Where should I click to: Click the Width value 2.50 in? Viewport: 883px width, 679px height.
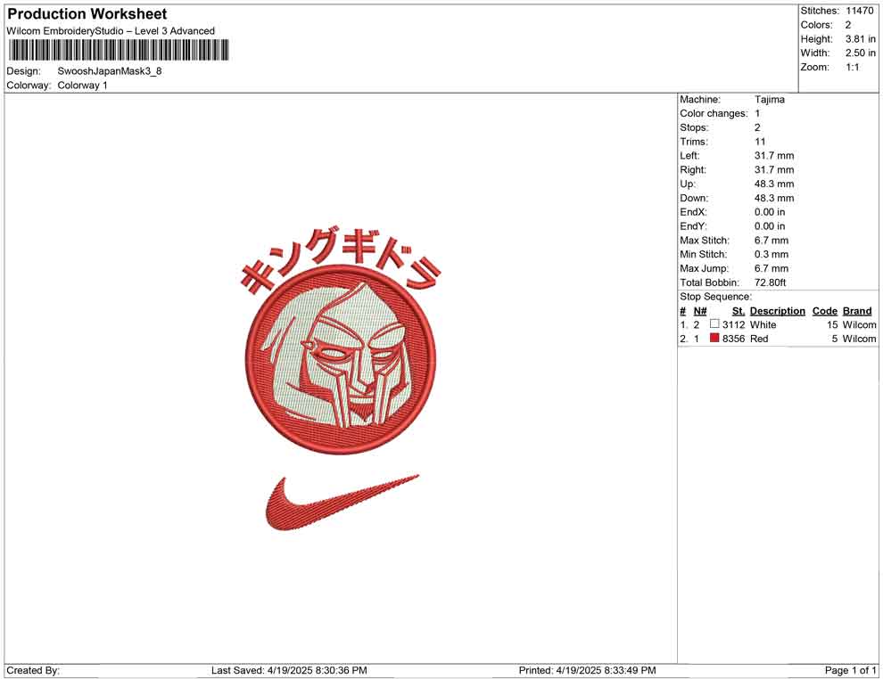tap(860, 53)
